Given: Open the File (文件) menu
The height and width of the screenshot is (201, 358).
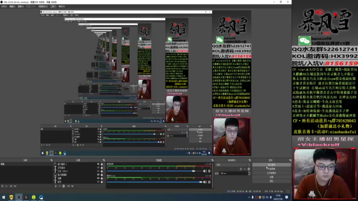Looking at the screenshot, I should [x=4, y=7].
